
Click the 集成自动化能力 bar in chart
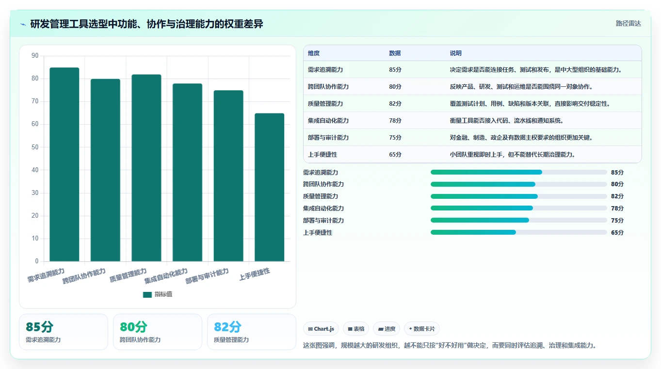(187, 173)
